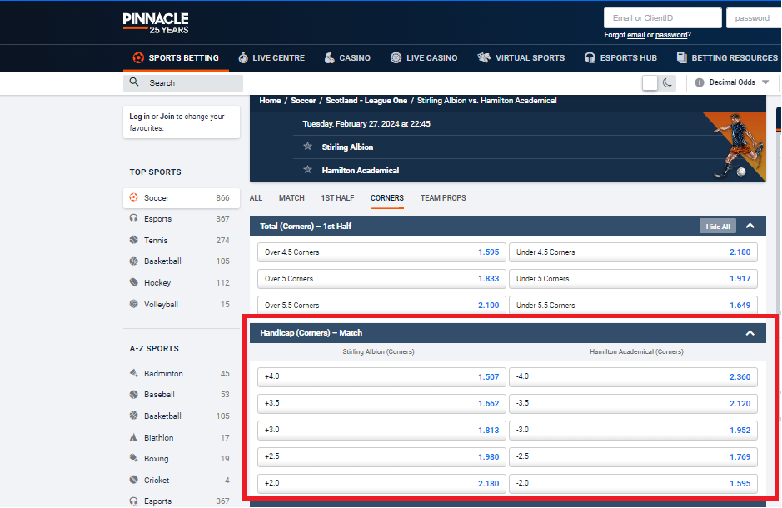Image resolution: width=782 pixels, height=508 pixels.
Task: Collapse the Total (Corners) – 1st Half section
Action: point(750,226)
